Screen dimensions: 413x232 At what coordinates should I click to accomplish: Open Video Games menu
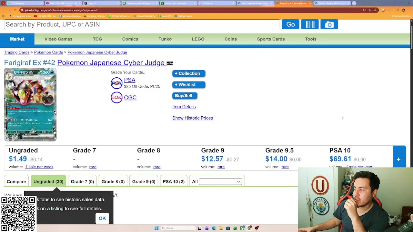tap(58, 39)
